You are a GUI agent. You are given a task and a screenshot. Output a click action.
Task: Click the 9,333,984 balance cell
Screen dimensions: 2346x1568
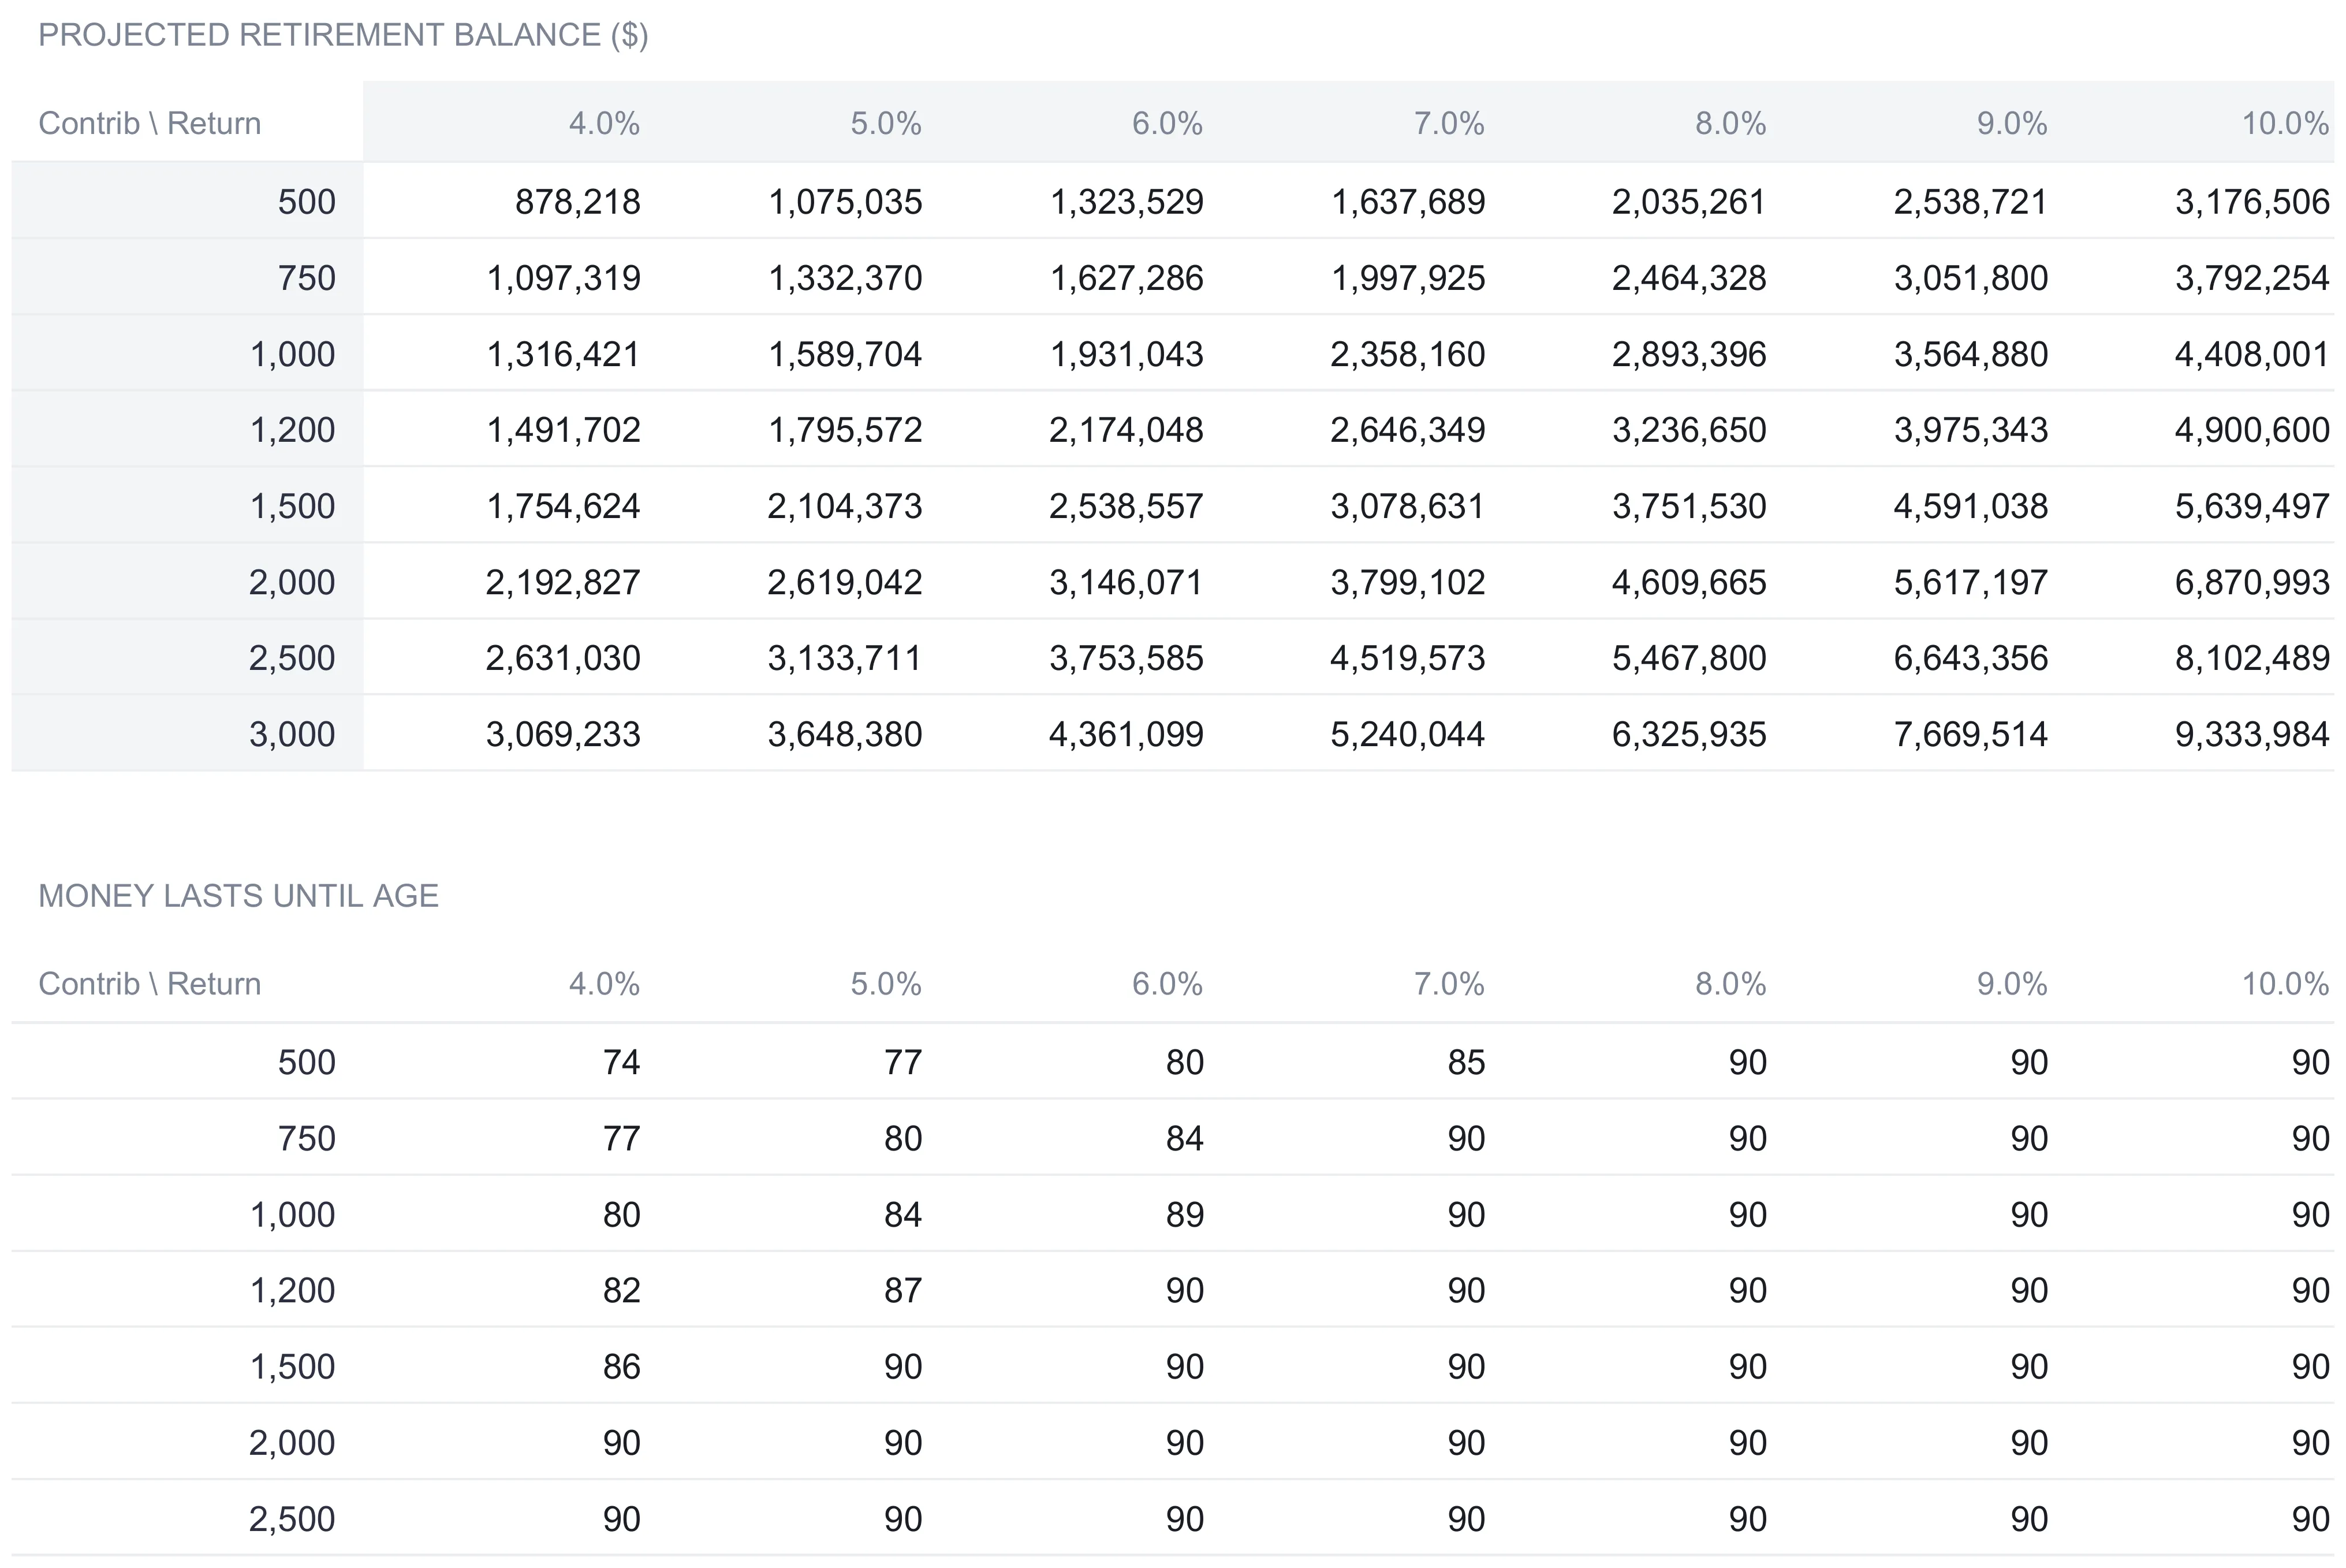coord(2252,734)
